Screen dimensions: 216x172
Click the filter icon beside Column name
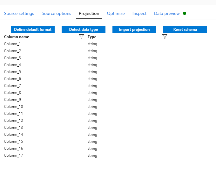click(x=81, y=36)
